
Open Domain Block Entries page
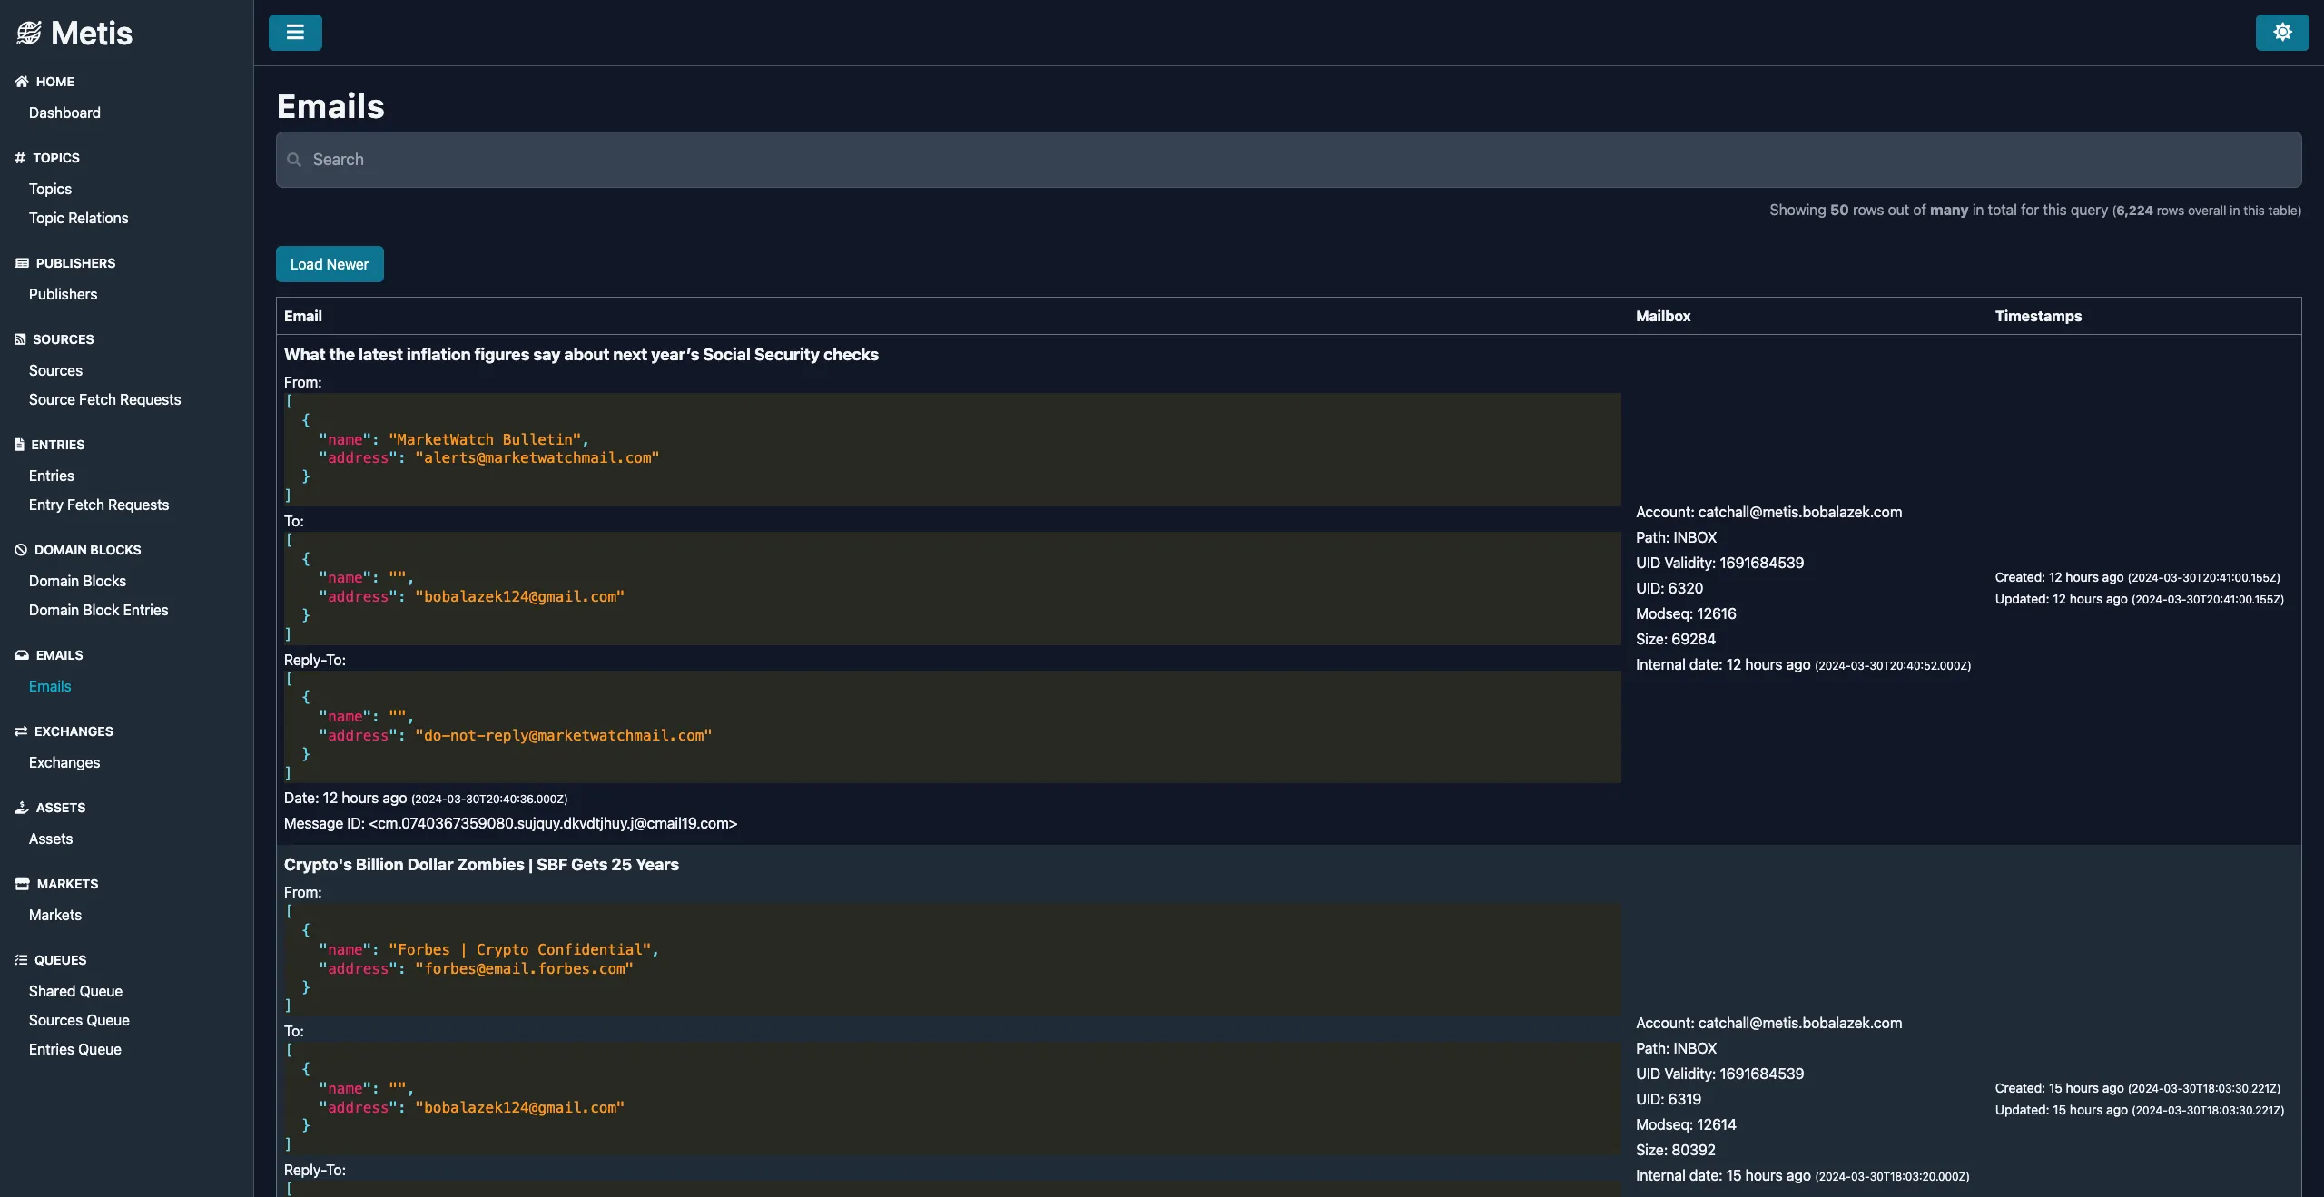click(x=98, y=610)
